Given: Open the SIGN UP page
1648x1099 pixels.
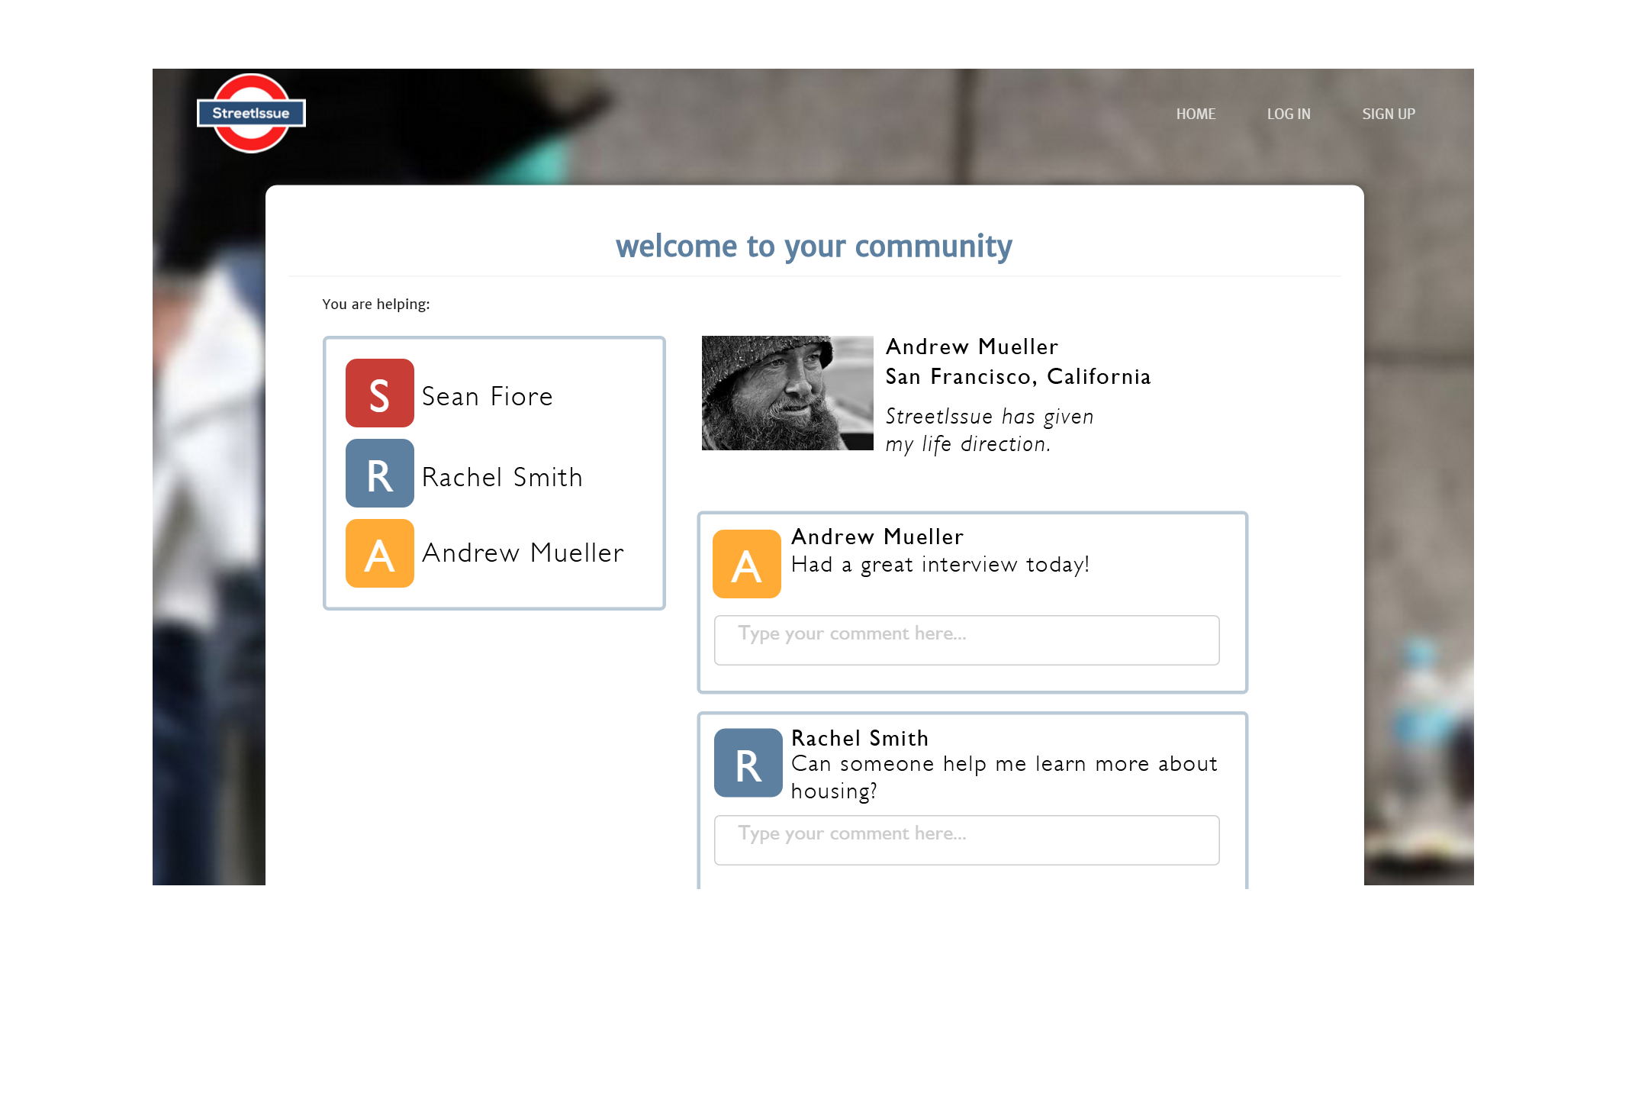Looking at the screenshot, I should (1389, 114).
